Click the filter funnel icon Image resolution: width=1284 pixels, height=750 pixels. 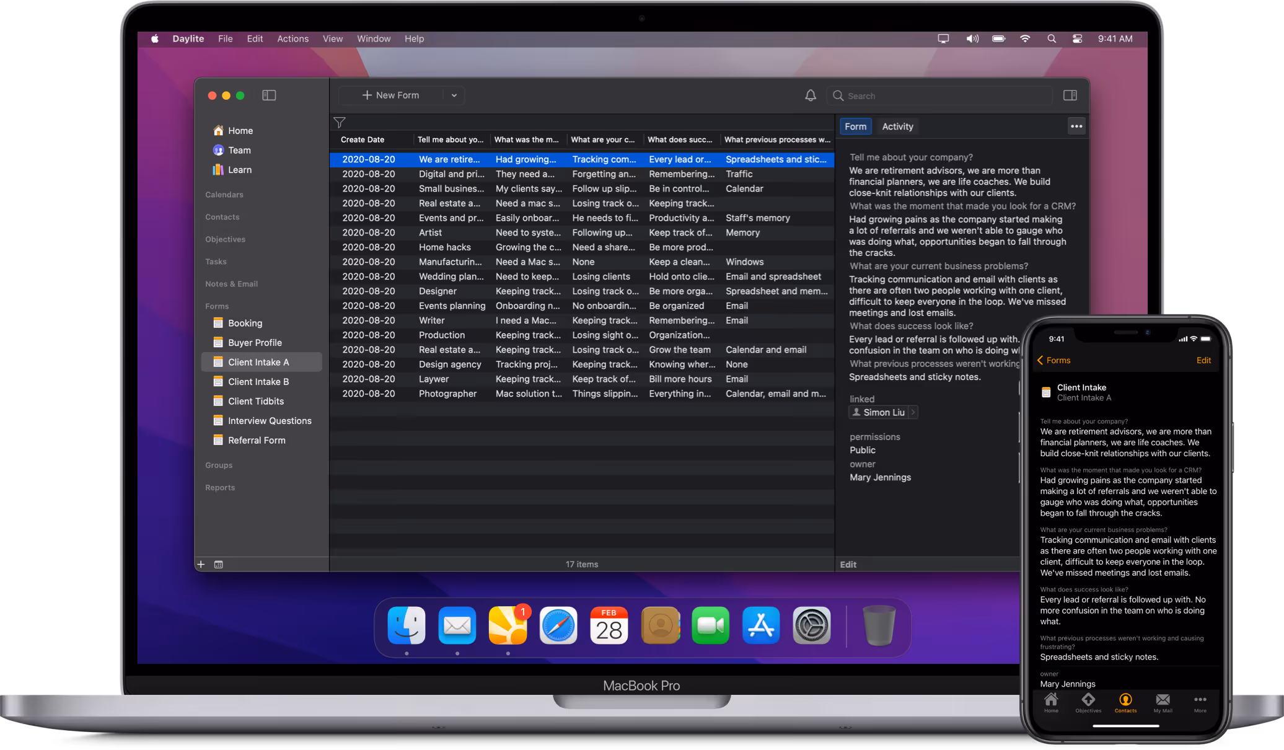coord(340,123)
